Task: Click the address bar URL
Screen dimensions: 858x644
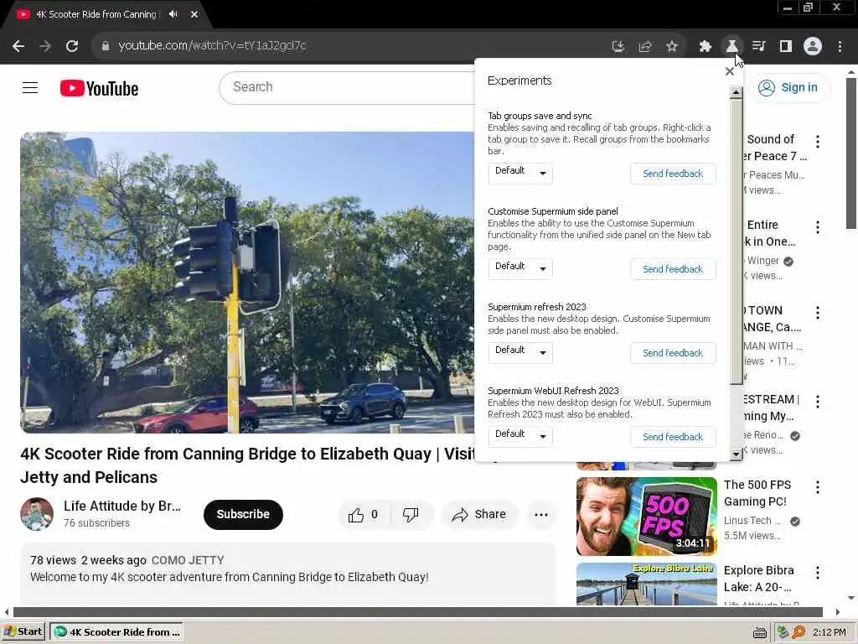Action: coord(212,46)
